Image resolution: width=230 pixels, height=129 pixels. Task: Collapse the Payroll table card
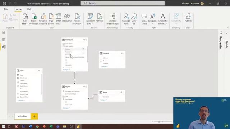click(x=66, y=108)
